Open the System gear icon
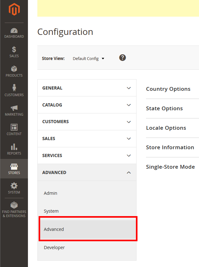 click(14, 186)
